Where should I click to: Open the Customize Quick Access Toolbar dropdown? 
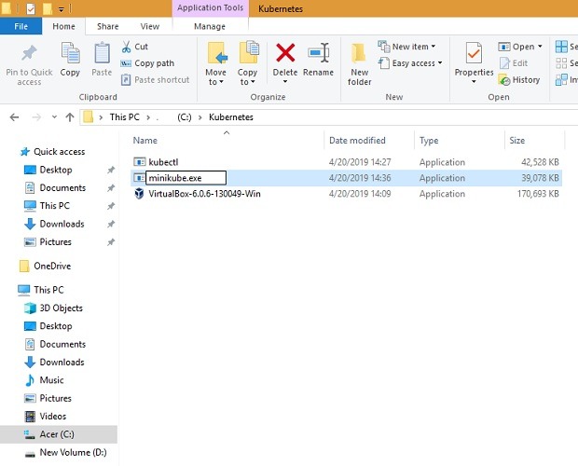pos(62,9)
